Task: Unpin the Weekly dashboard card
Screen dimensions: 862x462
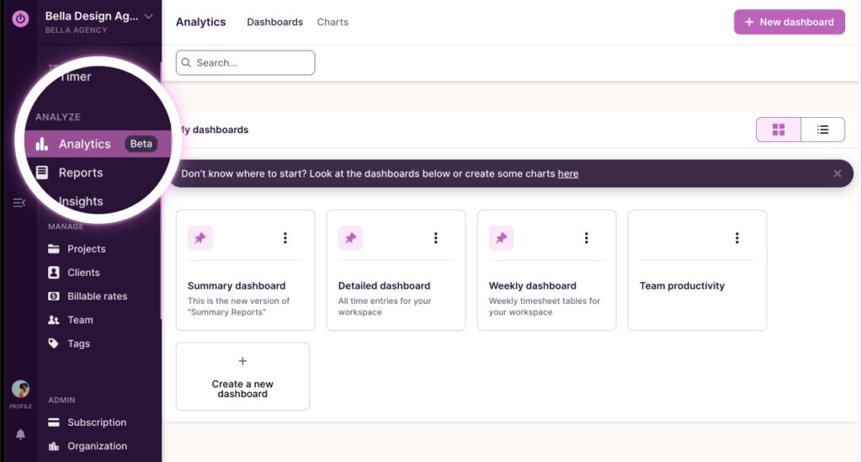Action: click(502, 238)
